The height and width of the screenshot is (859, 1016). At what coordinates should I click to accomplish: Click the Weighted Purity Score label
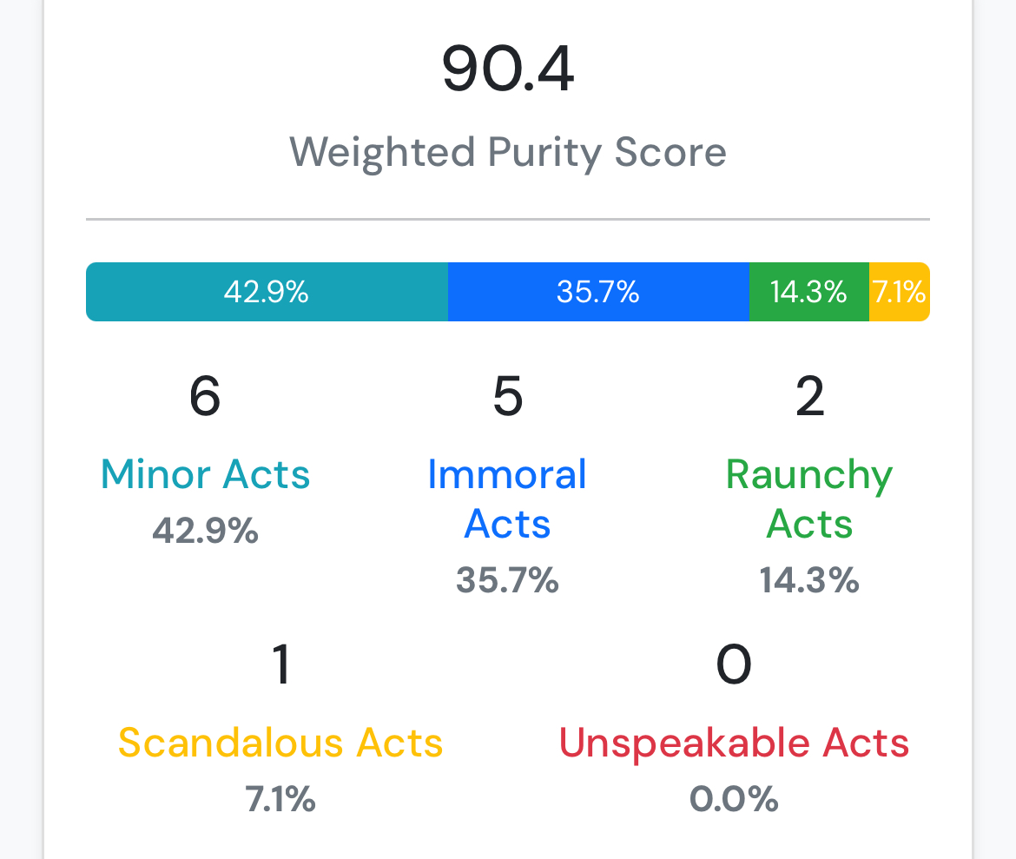[508, 153]
